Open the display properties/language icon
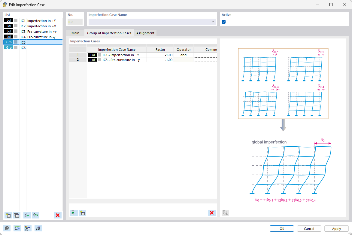352x235 pixels. click(x=28, y=228)
